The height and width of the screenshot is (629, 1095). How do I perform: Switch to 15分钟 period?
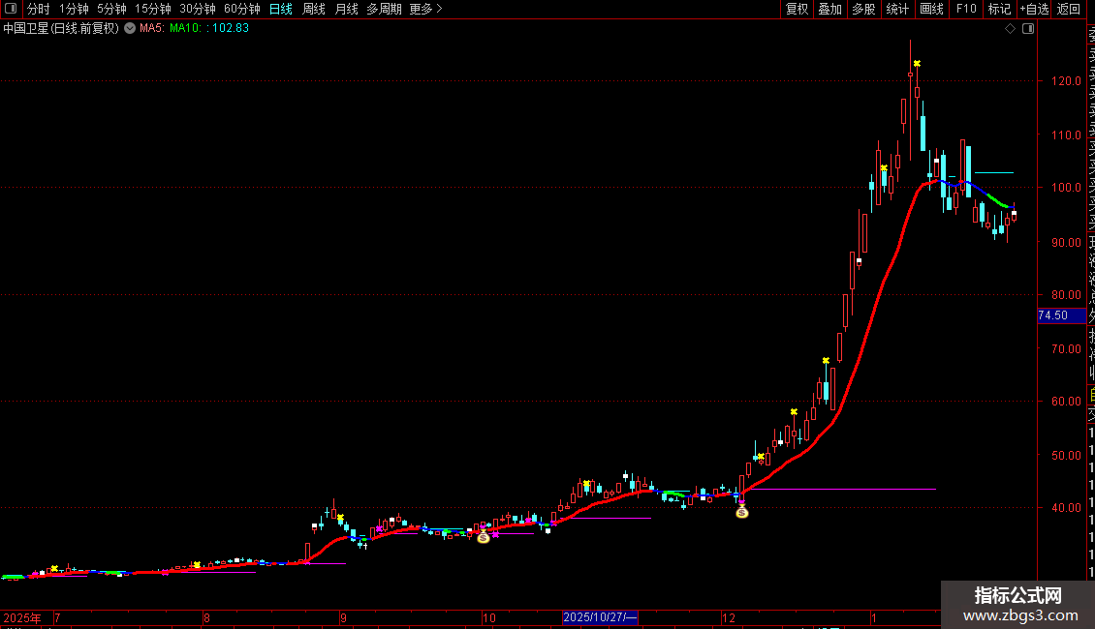pyautogui.click(x=153, y=9)
